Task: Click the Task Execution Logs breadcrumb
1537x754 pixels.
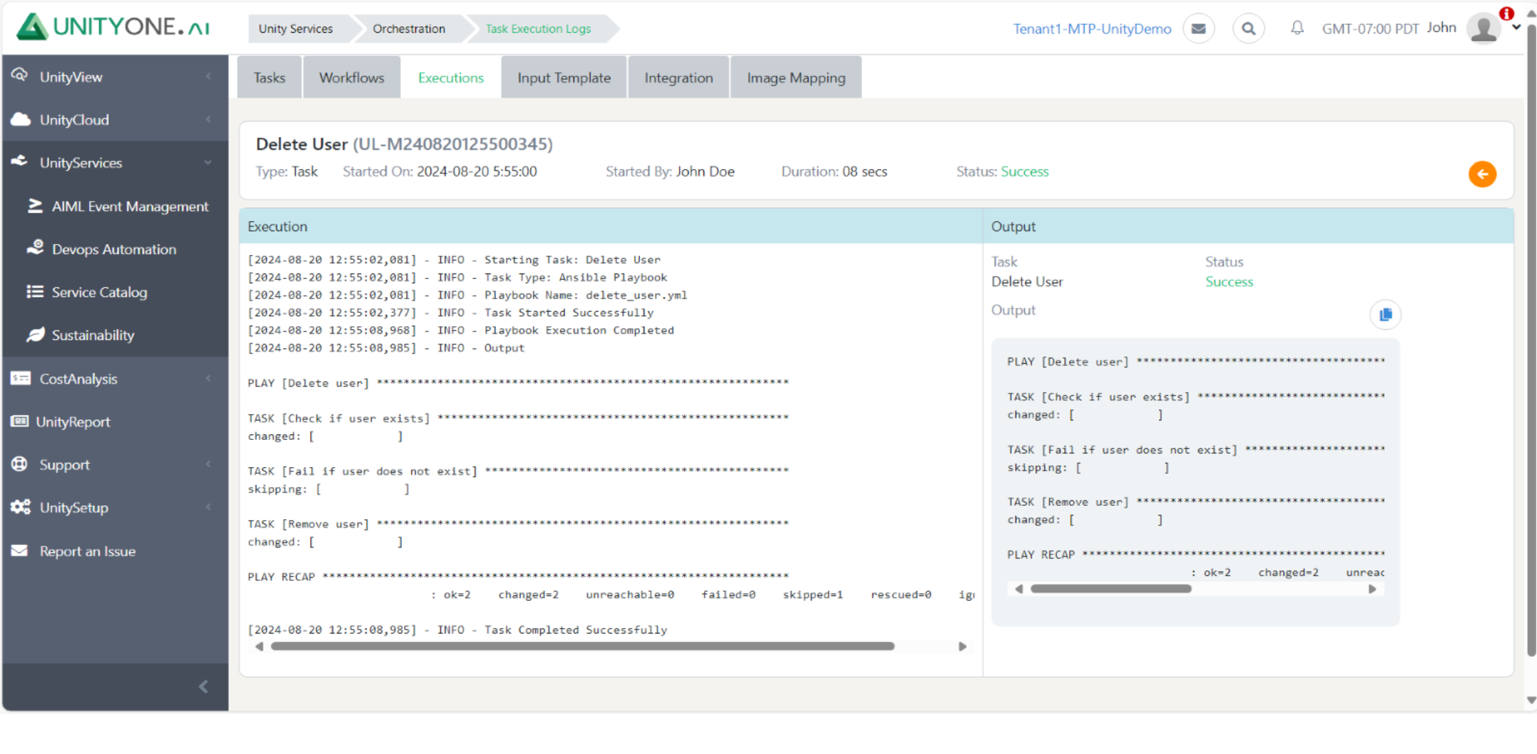Action: [x=538, y=29]
